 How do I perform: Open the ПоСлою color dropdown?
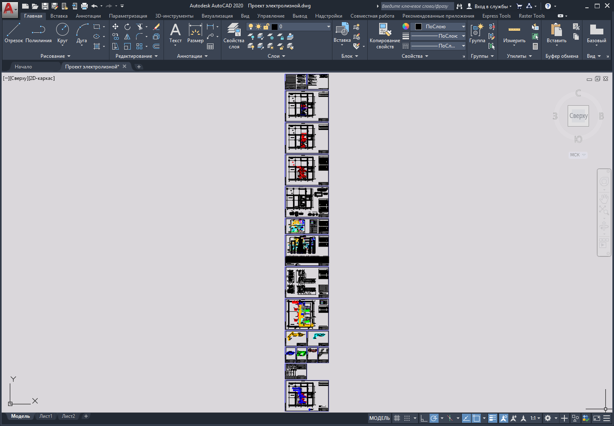tap(463, 27)
